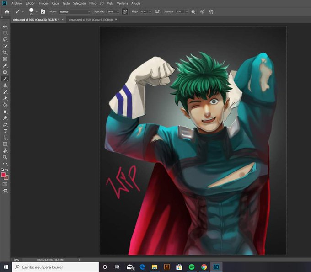
Task: Switch to the geralt.psd document tab
Action: (91, 20)
